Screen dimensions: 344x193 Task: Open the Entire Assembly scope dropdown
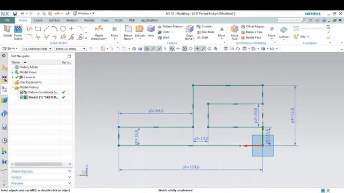(70, 49)
